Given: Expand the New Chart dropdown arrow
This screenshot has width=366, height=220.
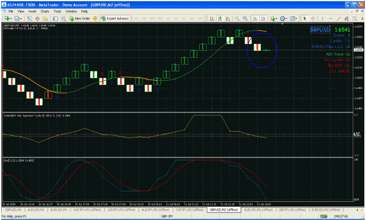Looking at the screenshot, I should click(x=11, y=18).
